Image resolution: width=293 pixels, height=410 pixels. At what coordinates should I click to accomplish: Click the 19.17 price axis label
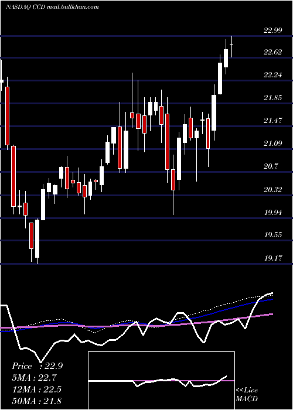(x=273, y=258)
